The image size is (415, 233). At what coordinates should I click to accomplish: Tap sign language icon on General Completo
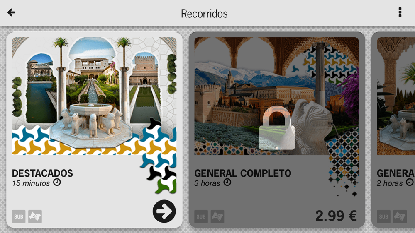pos(217,216)
